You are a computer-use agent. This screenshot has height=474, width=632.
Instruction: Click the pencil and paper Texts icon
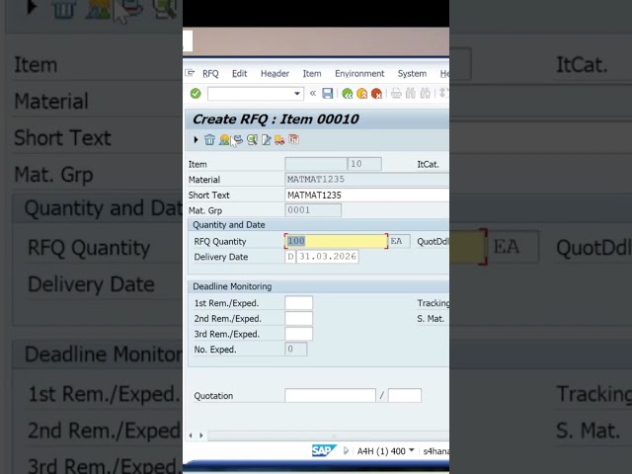(x=266, y=140)
